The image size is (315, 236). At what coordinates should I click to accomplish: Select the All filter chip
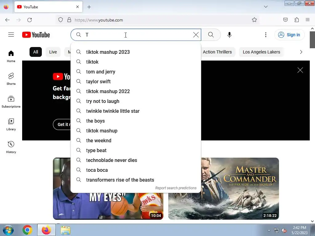pos(36,52)
